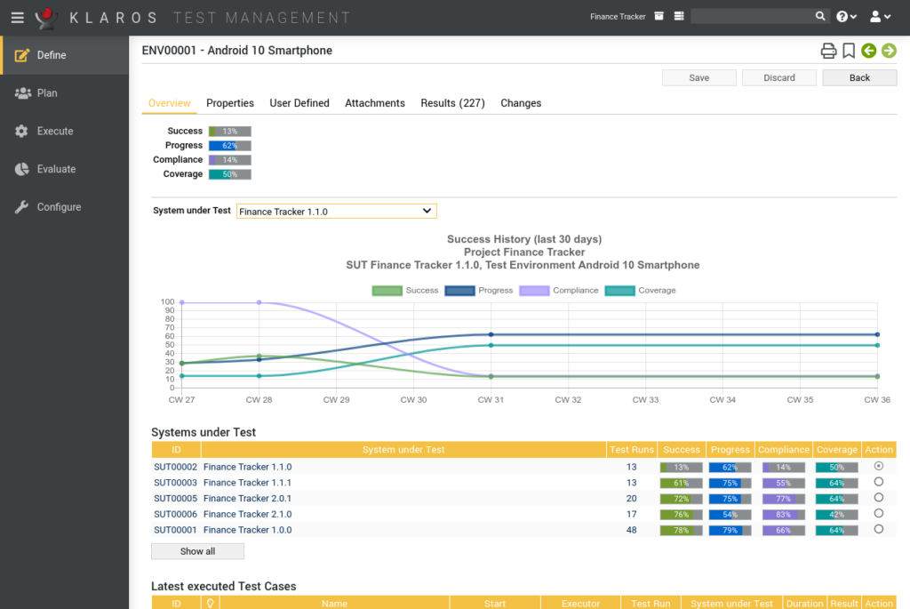Viewport: 910px width, 609px height.
Task: Click Finance Tracker 1.0.0 name link
Action: click(x=247, y=530)
